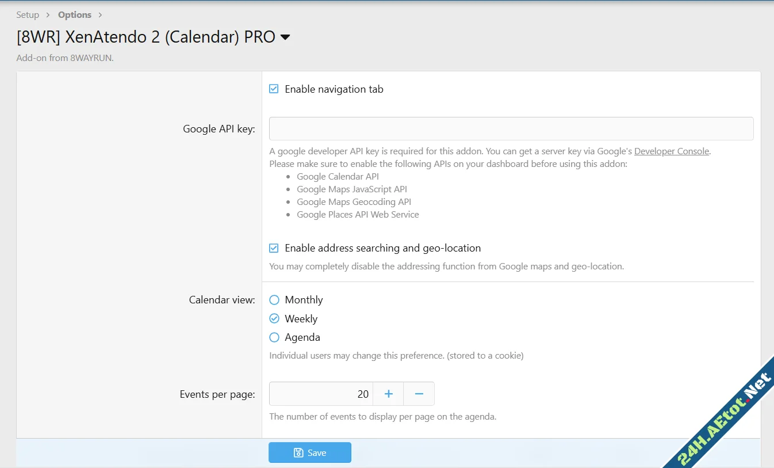
Task: Open the Developer Console link
Action: pyautogui.click(x=671, y=151)
